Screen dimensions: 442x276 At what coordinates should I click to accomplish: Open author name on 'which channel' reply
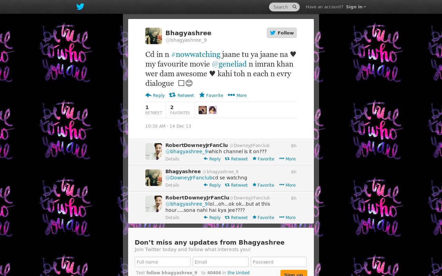point(196,145)
